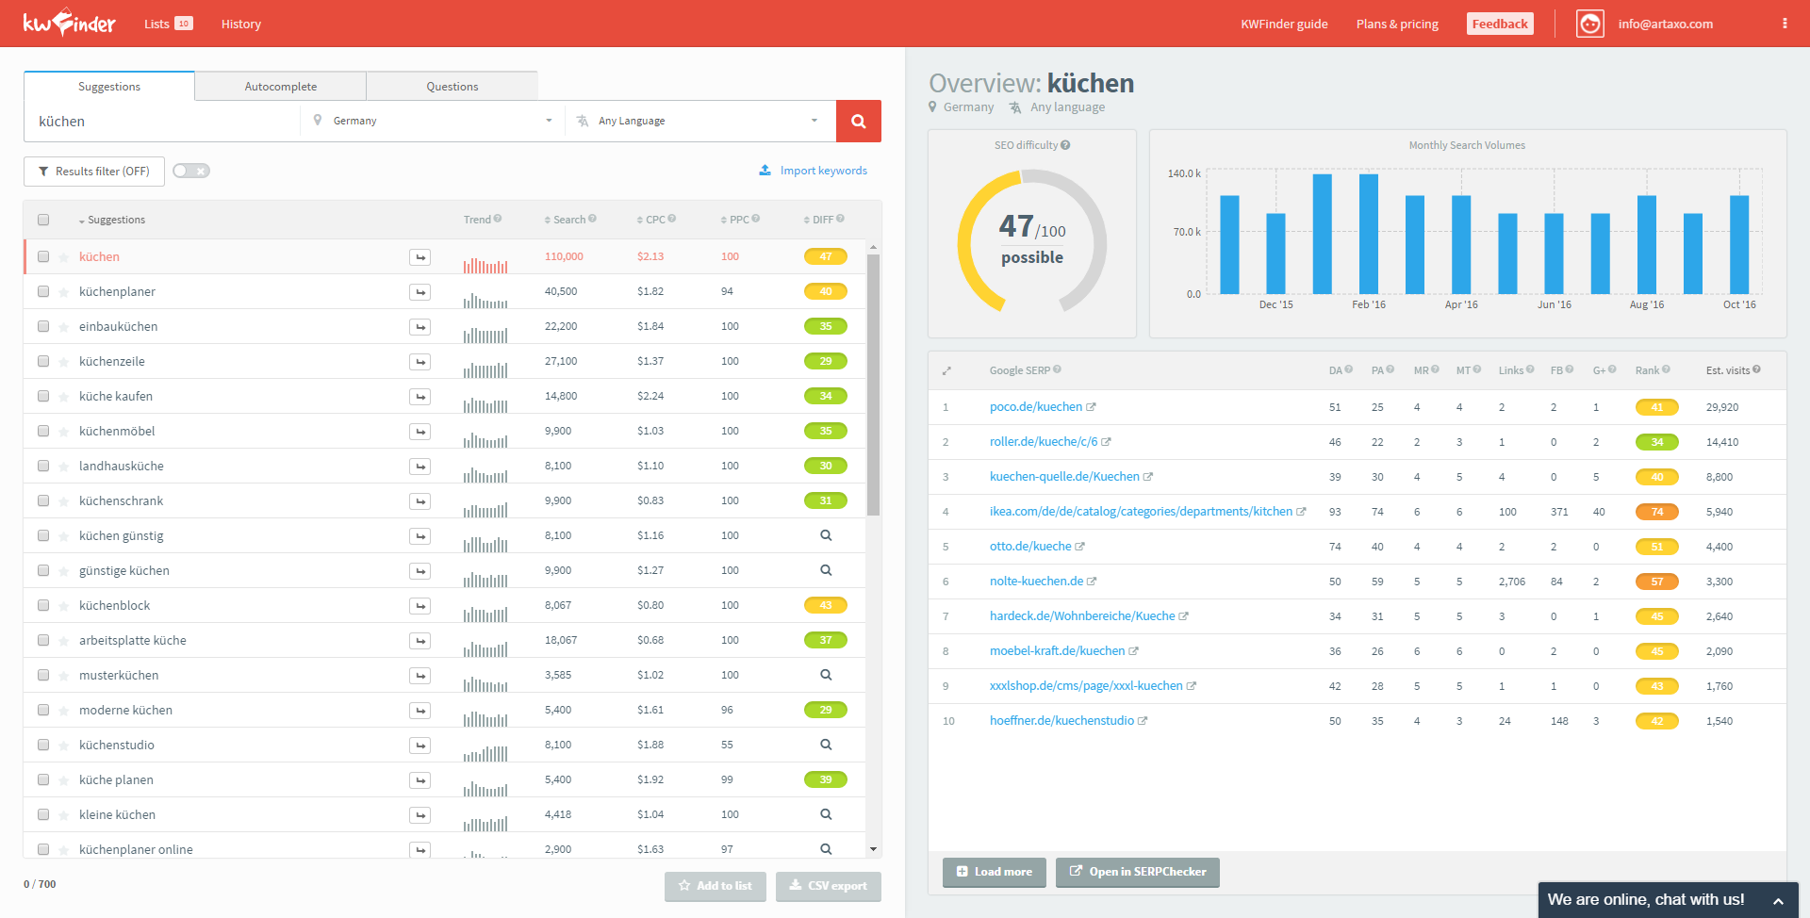
Task: Check the küchenzeile keyword checkbox
Action: click(x=43, y=361)
